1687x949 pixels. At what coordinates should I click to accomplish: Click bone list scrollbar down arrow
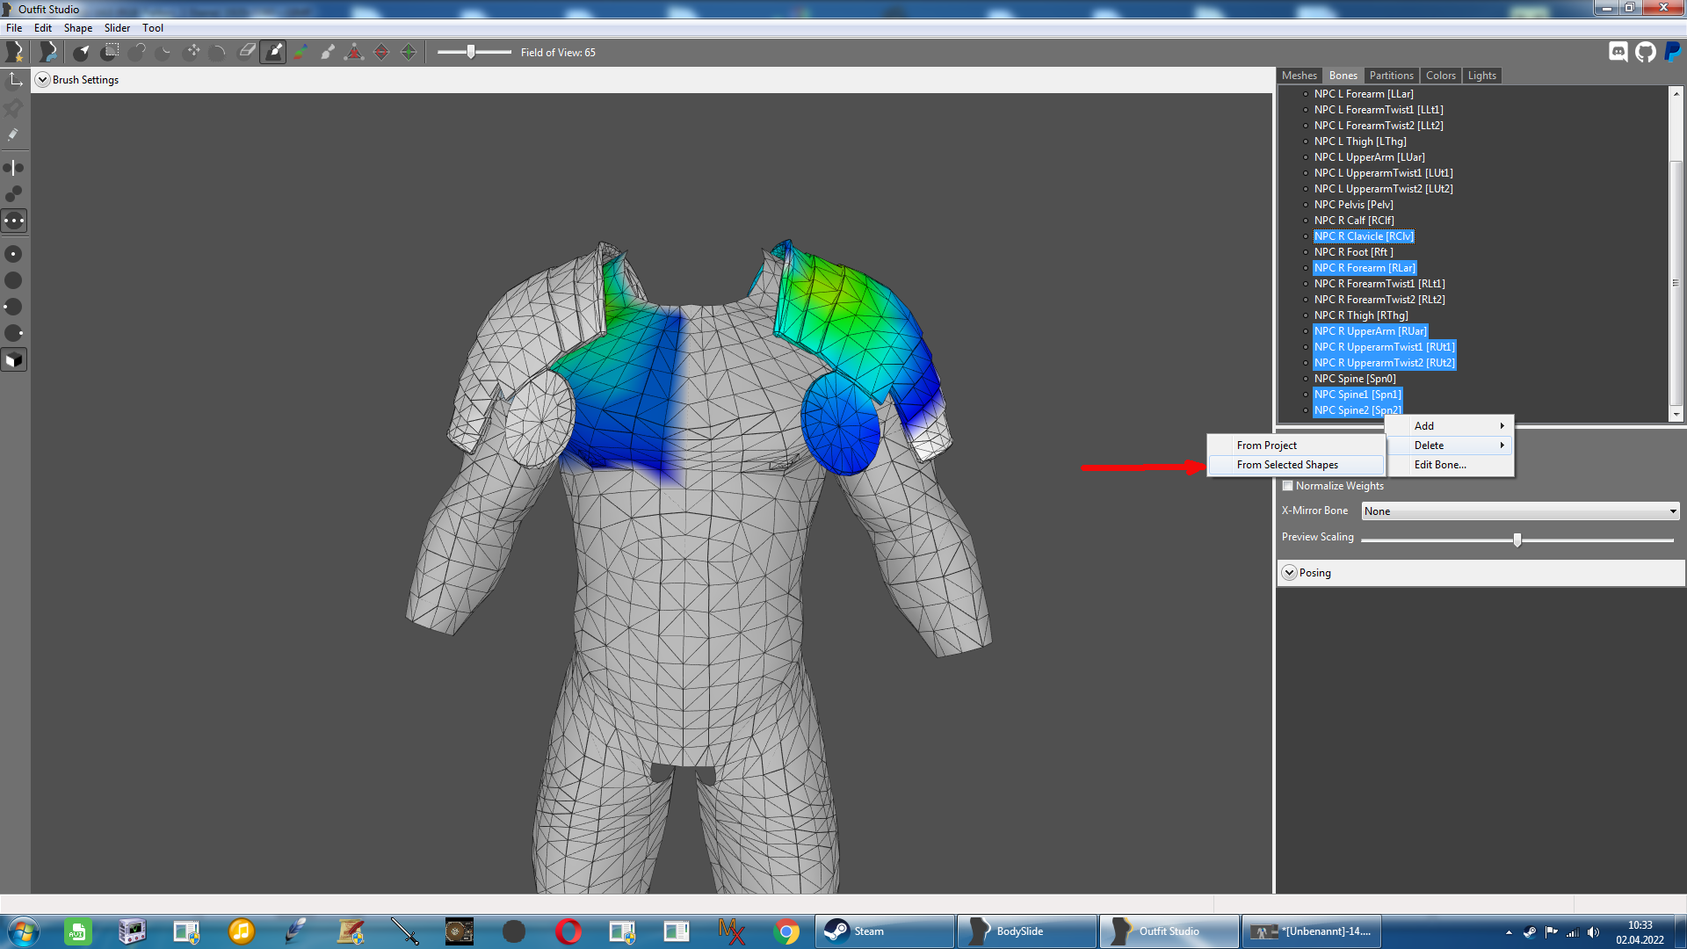click(1676, 414)
